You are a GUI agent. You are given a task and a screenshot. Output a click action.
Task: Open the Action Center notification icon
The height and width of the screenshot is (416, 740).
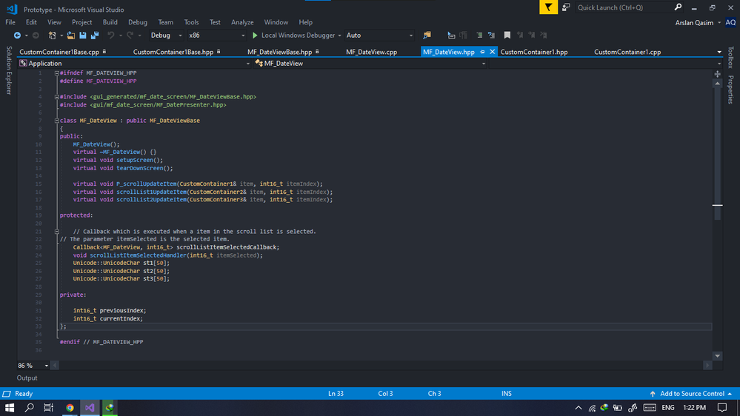pyautogui.click(x=722, y=408)
